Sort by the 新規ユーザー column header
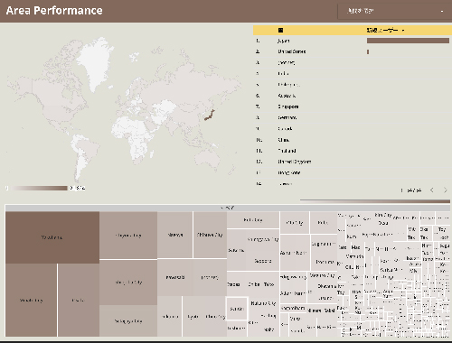 [382, 30]
